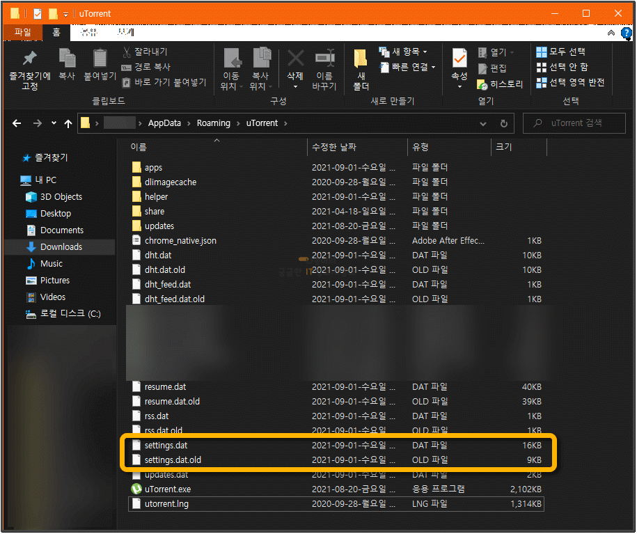Screen dimensions: 637x534
Task: Sort by Type (유형) column header
Action: click(420, 147)
